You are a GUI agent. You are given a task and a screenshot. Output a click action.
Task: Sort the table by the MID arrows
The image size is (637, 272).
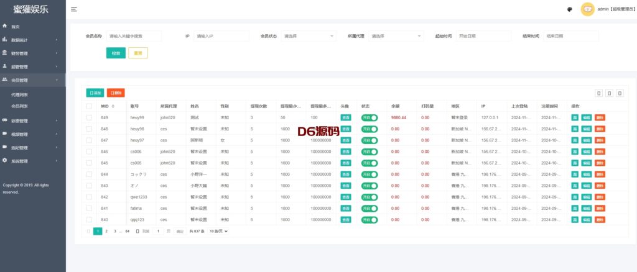[113, 106]
